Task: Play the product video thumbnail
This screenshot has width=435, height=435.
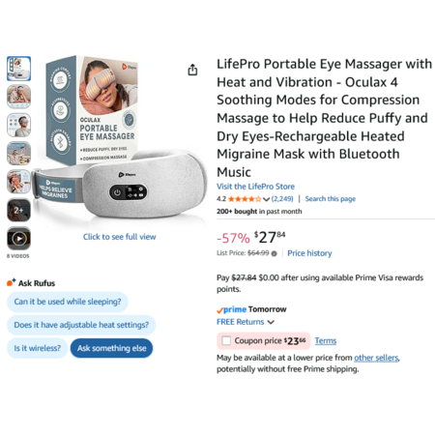Action: pyautogui.click(x=19, y=239)
